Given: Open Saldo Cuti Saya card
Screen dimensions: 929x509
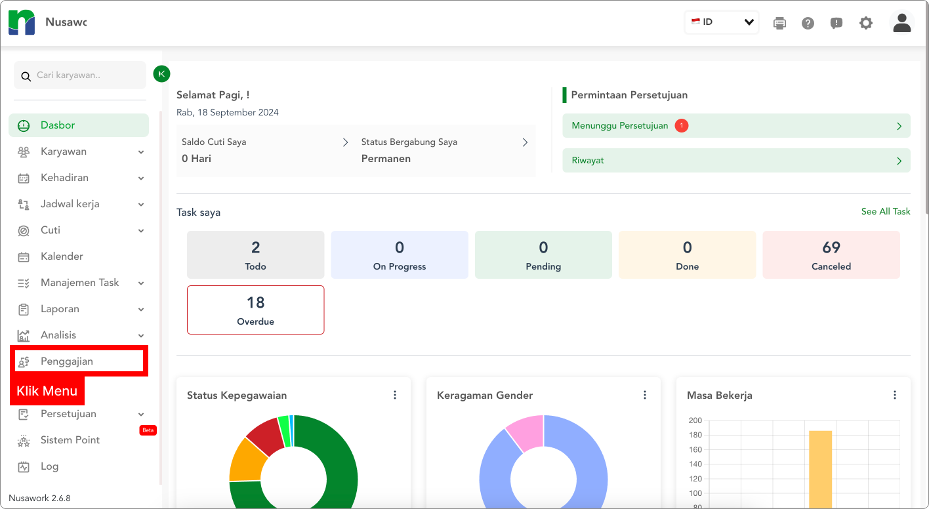Looking at the screenshot, I should tap(266, 150).
